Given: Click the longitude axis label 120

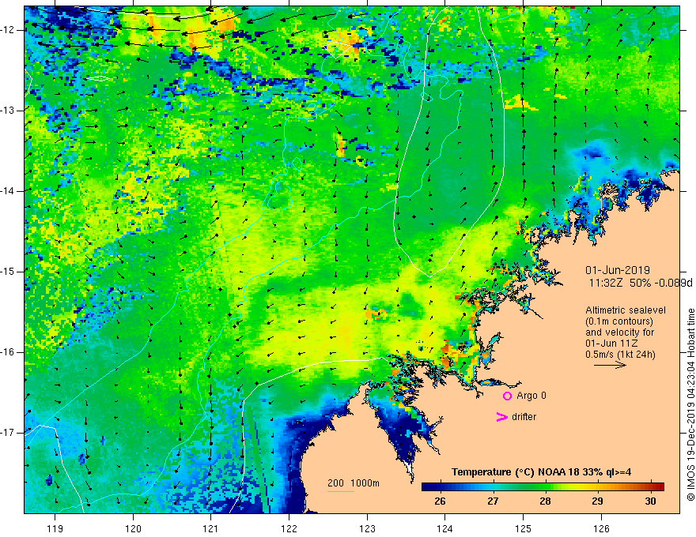Looking at the screenshot, I should click(133, 528).
